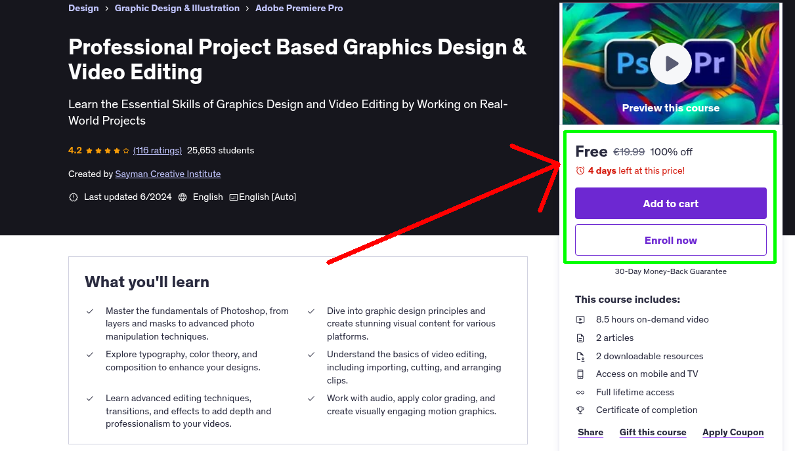Open the Design breadcrumb link
This screenshot has height=451, width=795.
pyautogui.click(x=83, y=8)
